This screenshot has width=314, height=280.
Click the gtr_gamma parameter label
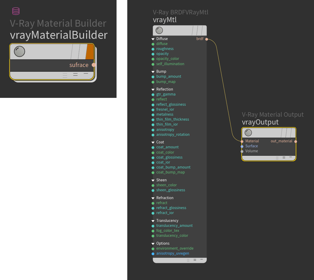[x=166, y=94]
